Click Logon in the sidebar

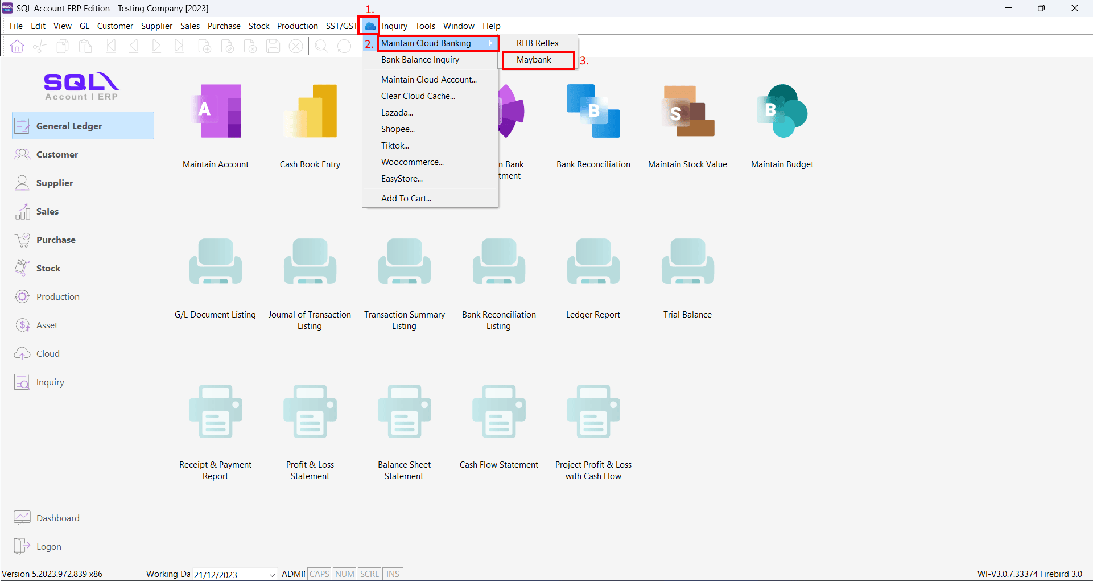pos(48,546)
